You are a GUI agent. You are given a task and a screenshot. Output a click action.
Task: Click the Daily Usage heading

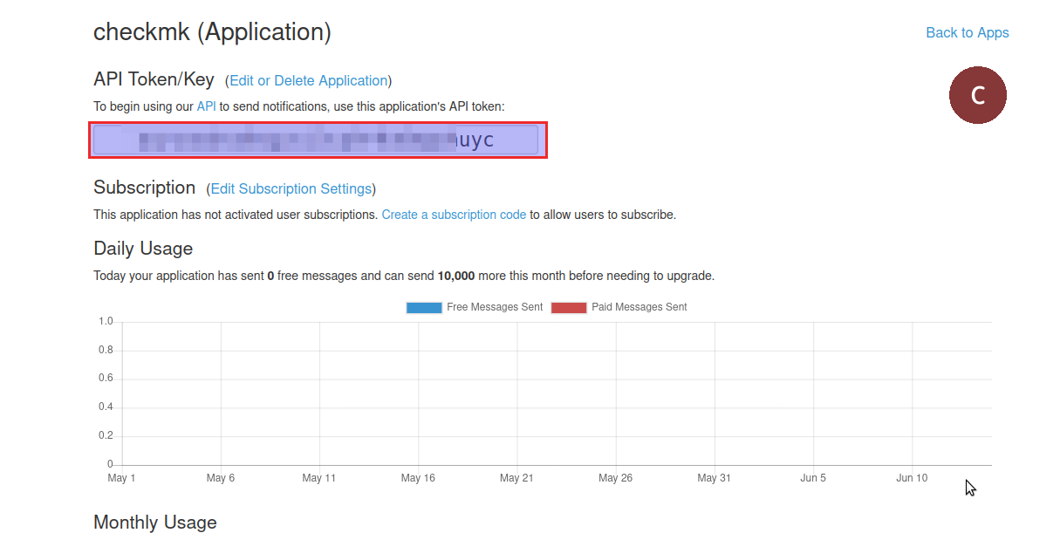(x=143, y=249)
